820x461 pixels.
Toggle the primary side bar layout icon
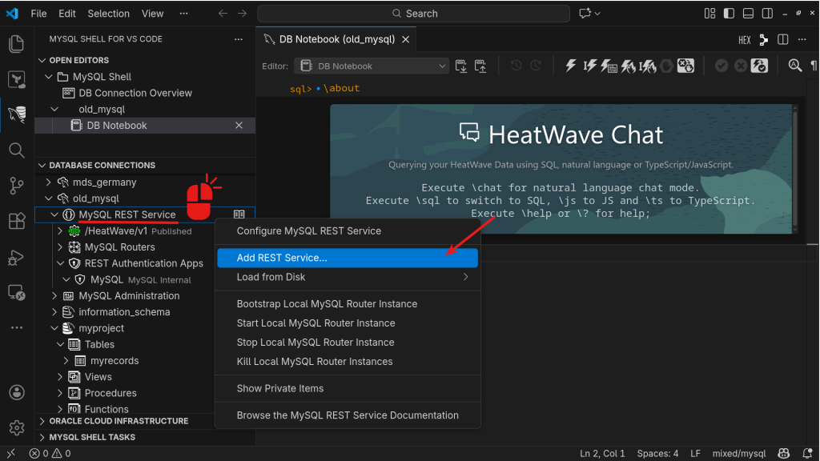pos(729,13)
